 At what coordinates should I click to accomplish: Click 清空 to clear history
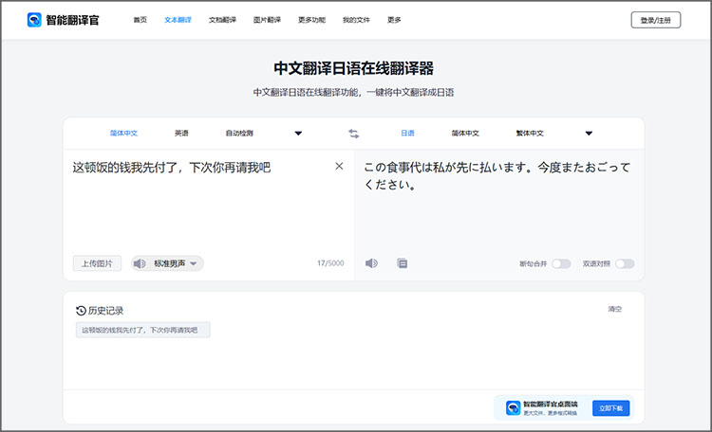pos(615,309)
